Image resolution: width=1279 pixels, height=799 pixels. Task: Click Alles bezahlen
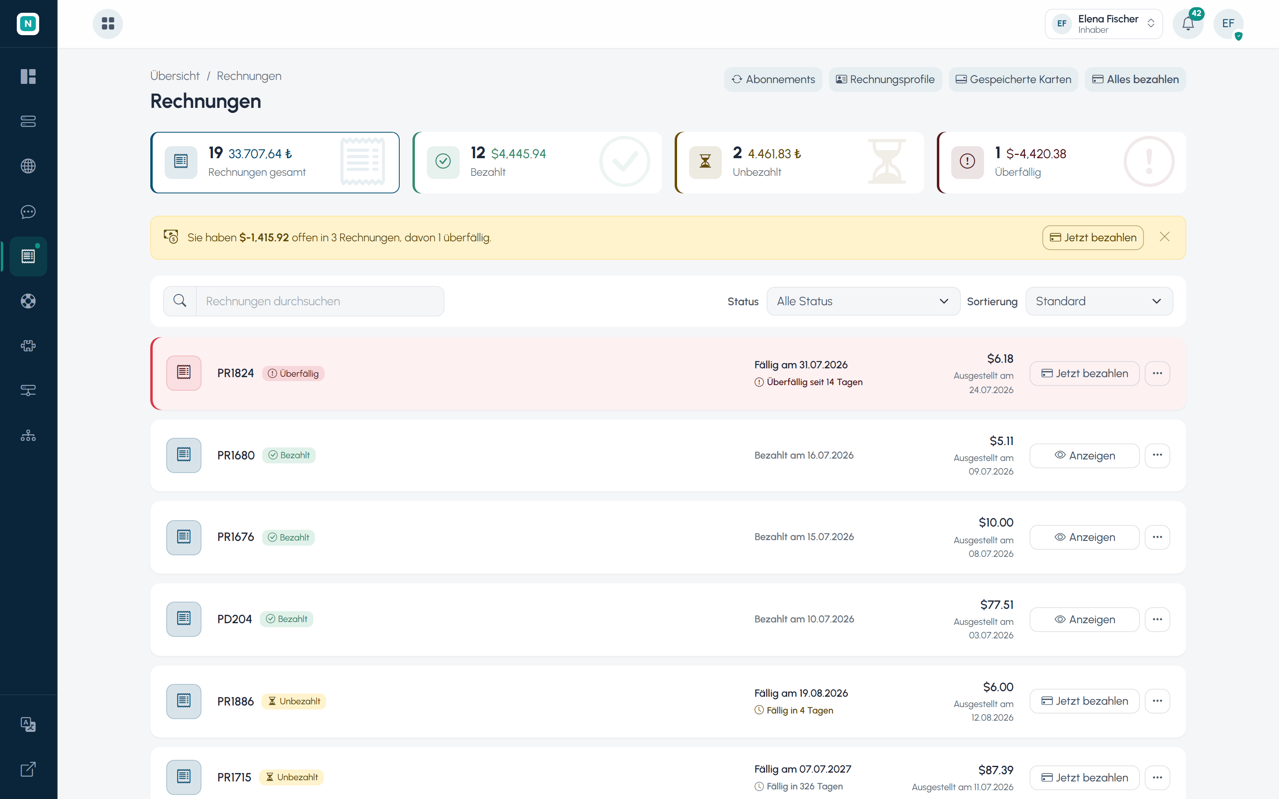point(1135,79)
